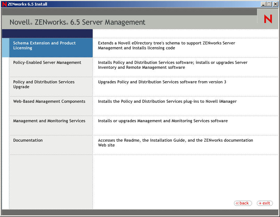This screenshot has width=280, height=217.
Task: Select "Web-Based Management Components"
Action: 49,101
